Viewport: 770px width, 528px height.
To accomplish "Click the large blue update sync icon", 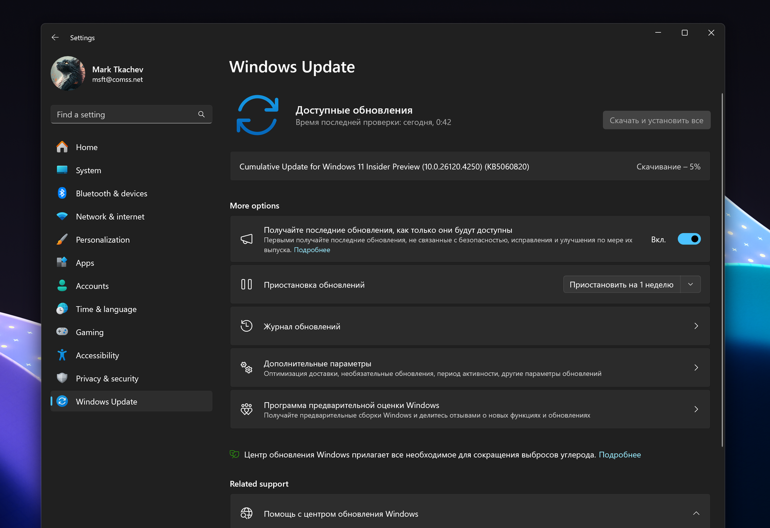I will (257, 115).
